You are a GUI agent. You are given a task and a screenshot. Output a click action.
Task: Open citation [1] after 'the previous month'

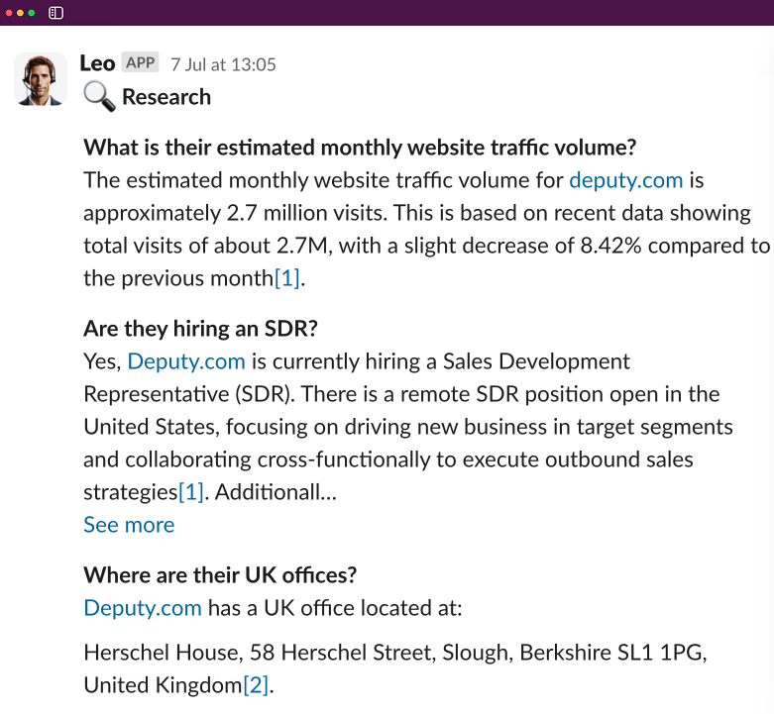click(x=286, y=278)
